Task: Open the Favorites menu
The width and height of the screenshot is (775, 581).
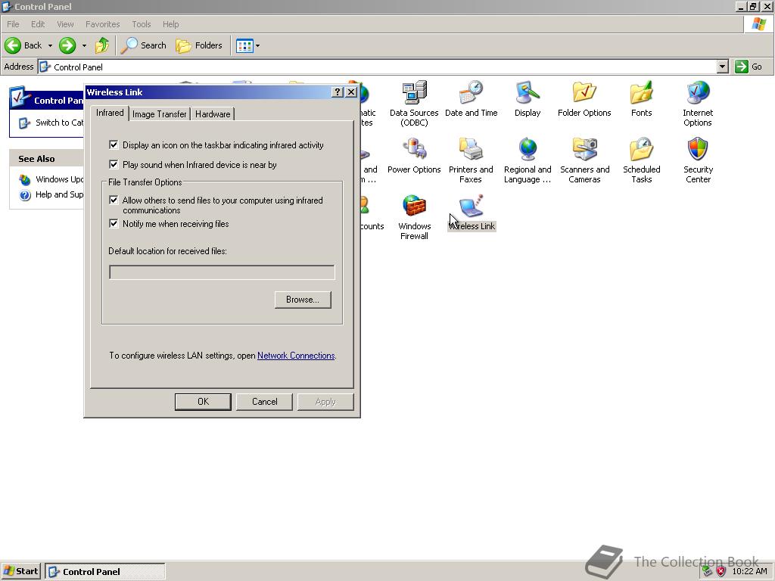Action: [x=102, y=24]
